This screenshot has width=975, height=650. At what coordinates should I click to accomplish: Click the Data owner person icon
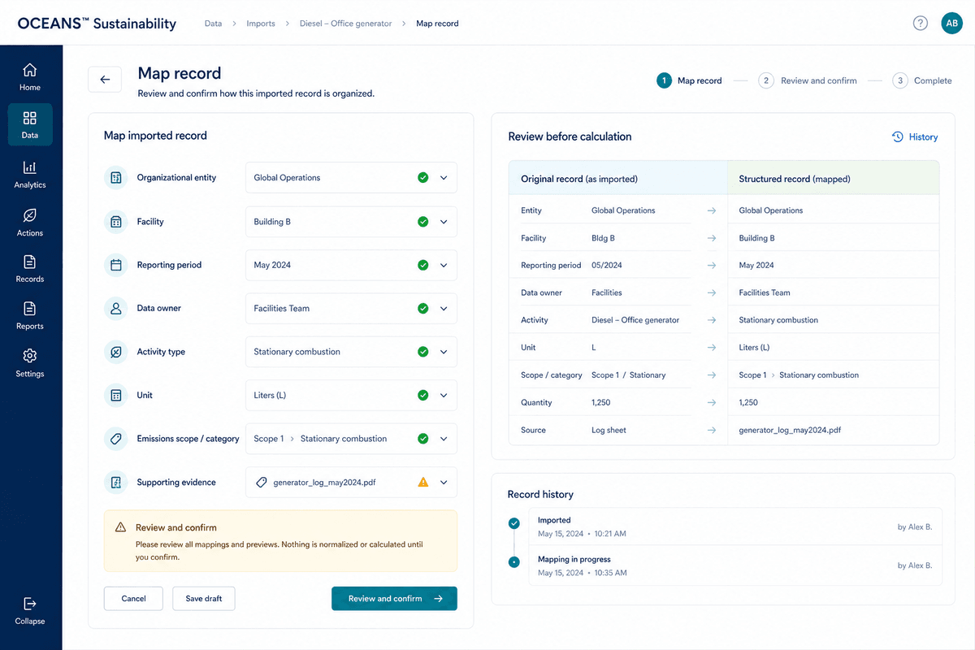(116, 308)
